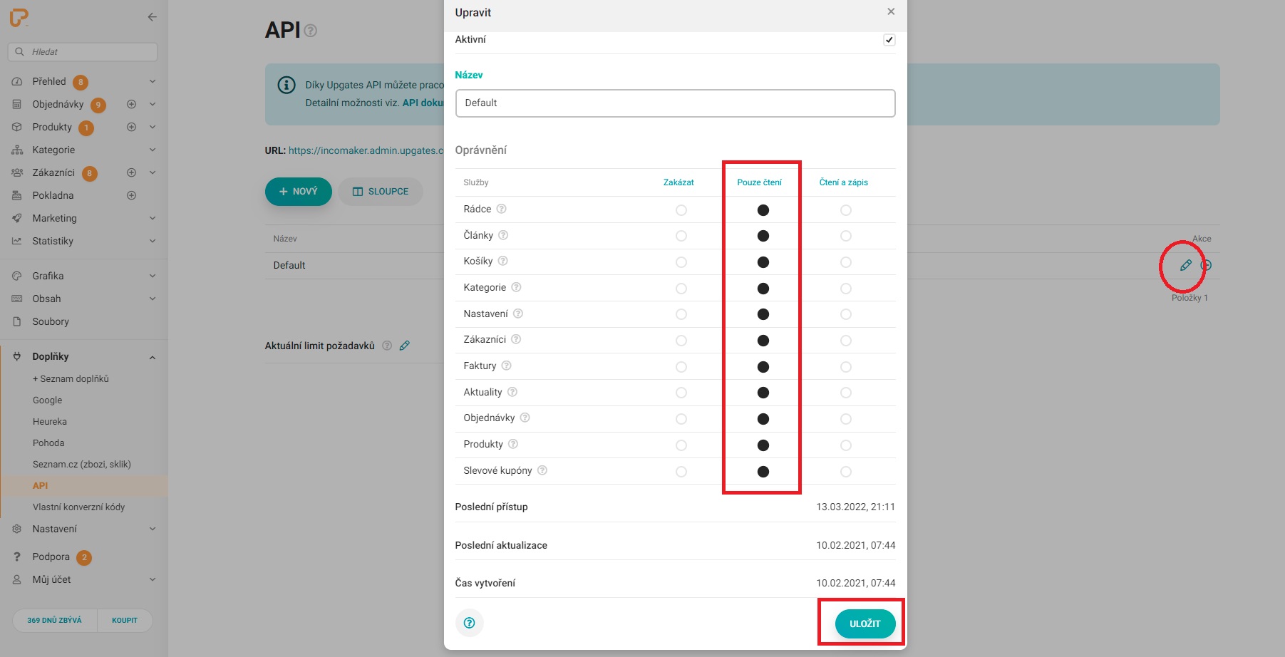This screenshot has width=1285, height=657.
Task: Close the Upravit dialog
Action: tap(891, 11)
